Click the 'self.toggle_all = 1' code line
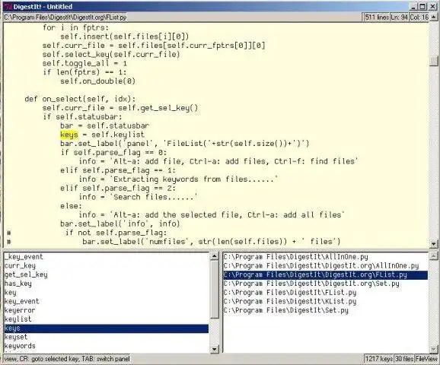The image size is (440, 365). tap(84, 63)
